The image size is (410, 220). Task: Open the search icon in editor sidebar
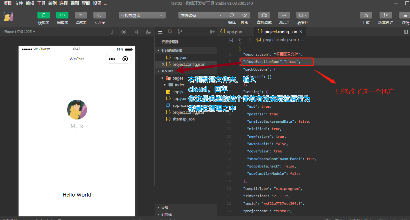coord(170,32)
